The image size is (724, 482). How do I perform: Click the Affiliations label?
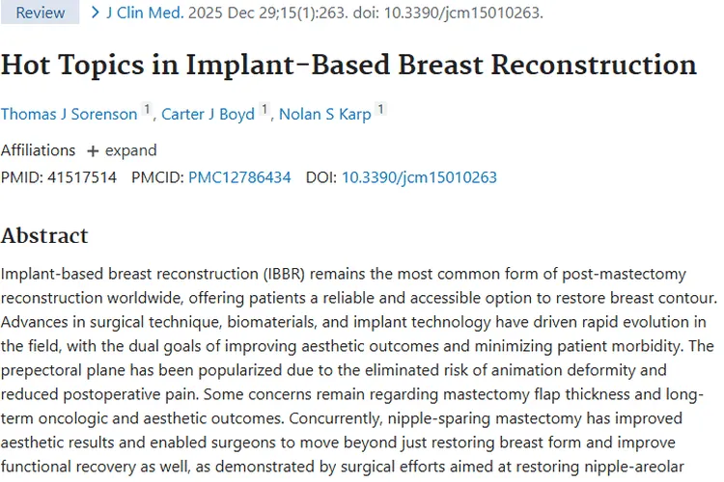[38, 150]
